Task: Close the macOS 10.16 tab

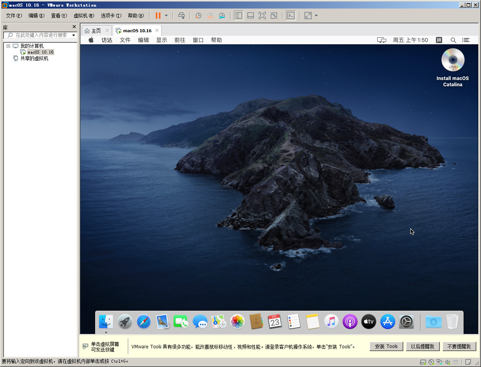Action: [x=157, y=30]
